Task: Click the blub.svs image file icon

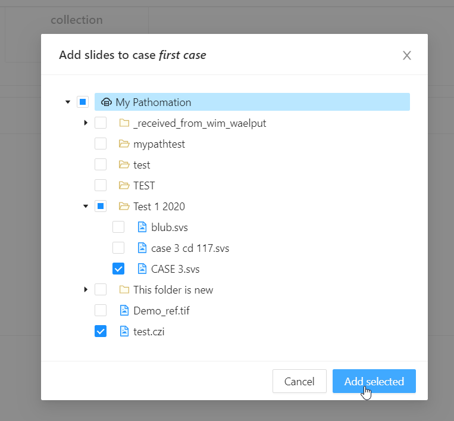Action: [x=142, y=227]
